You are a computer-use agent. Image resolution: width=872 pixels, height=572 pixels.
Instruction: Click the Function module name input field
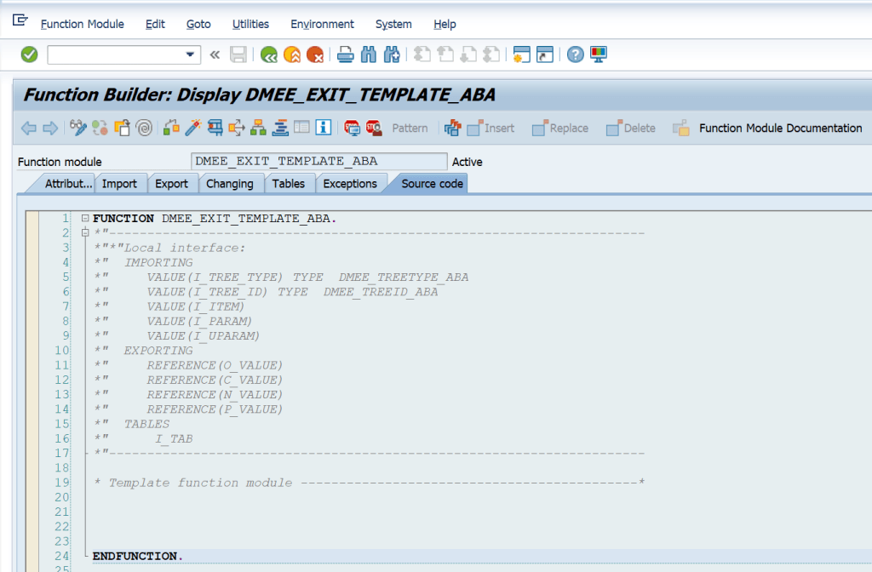pos(319,161)
